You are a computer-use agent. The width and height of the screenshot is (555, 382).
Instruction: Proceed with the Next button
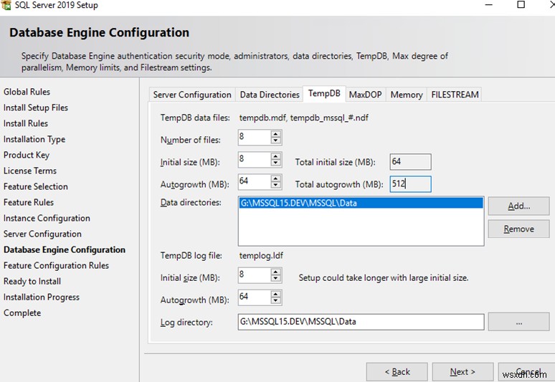tap(463, 372)
